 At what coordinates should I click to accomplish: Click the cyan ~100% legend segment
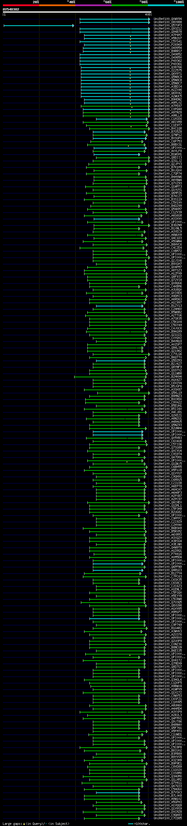coord(166,5)
